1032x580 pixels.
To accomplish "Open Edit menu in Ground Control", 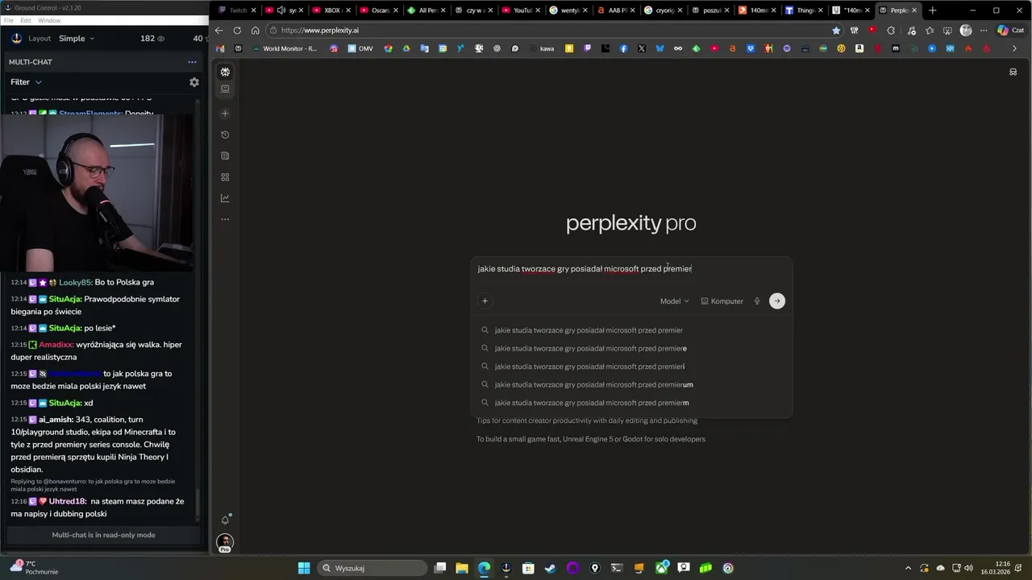I will tap(26, 20).
